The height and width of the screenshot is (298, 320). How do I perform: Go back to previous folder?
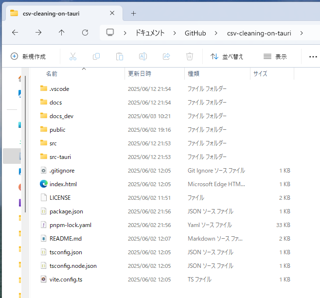pos(15,33)
